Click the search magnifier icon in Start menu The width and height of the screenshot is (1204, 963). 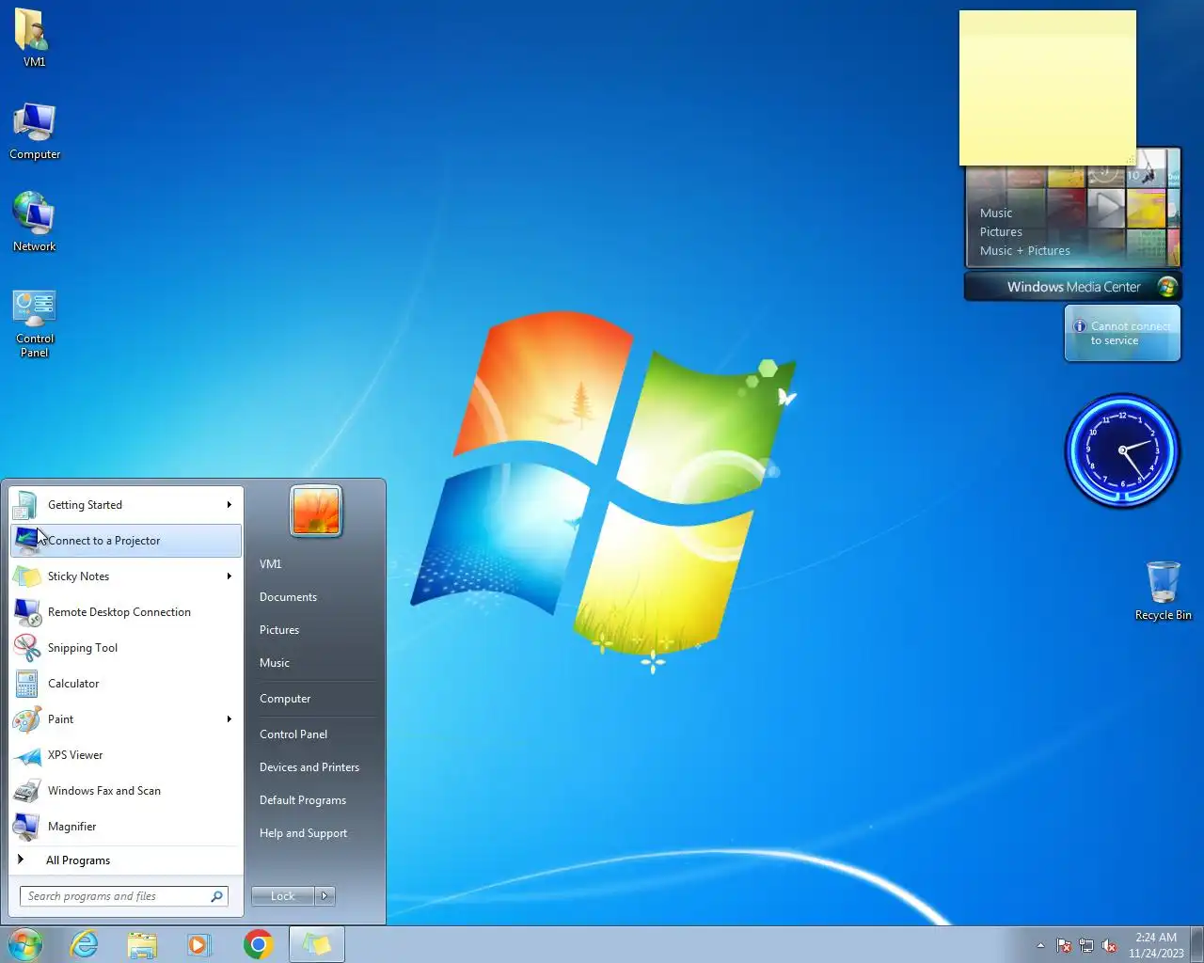click(x=216, y=896)
